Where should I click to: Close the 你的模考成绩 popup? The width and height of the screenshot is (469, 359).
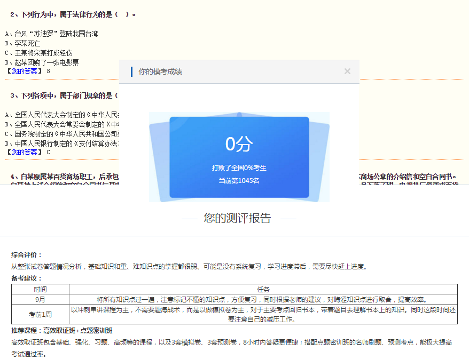coord(347,71)
